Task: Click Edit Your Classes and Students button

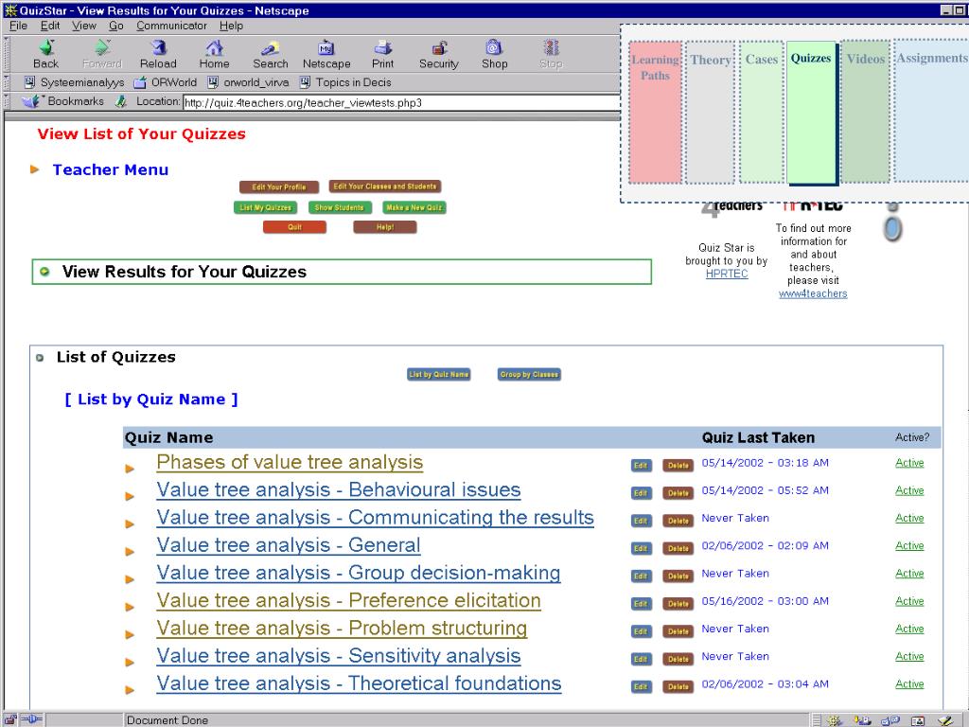Action: tap(384, 186)
